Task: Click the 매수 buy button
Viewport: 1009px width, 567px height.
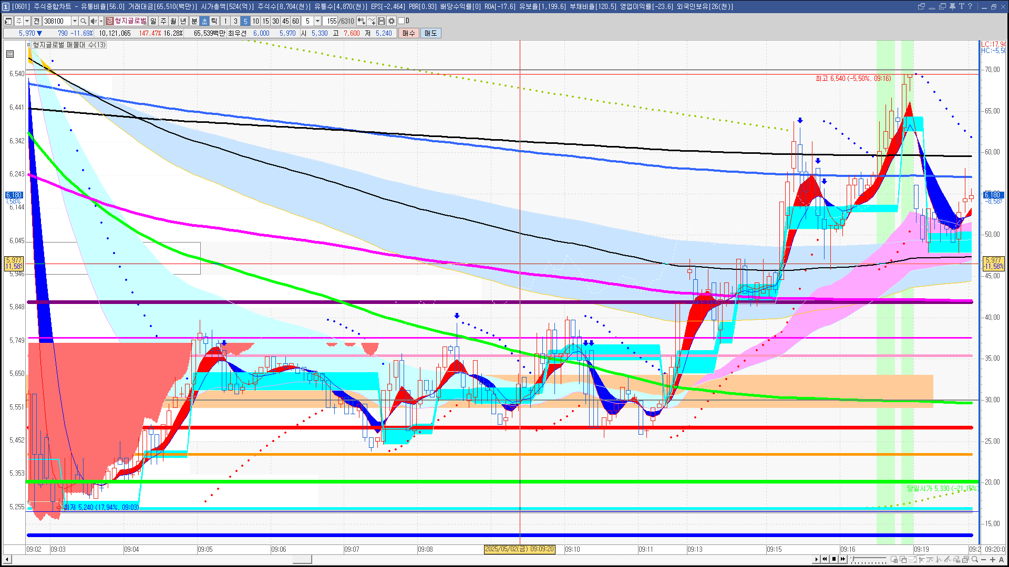Action: coord(409,33)
